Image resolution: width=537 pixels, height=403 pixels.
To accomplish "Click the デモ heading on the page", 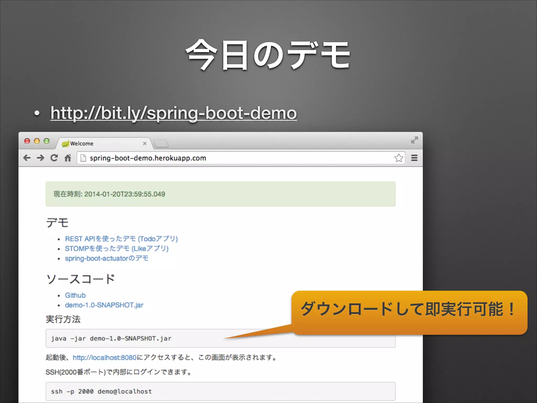I will (57, 223).
